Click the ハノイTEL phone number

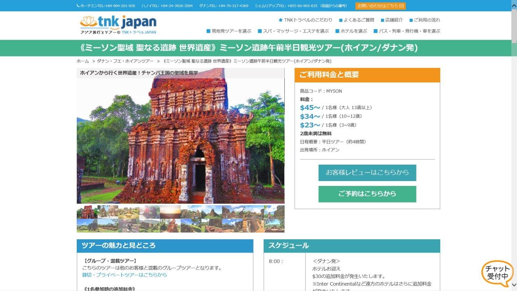click(x=167, y=6)
